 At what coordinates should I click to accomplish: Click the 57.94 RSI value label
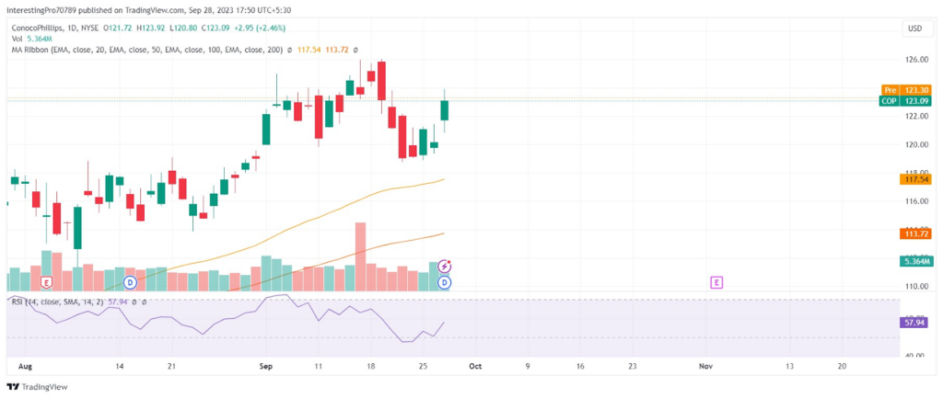915,323
